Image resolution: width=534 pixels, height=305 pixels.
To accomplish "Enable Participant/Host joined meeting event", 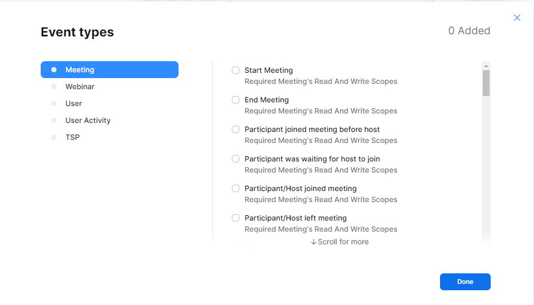I will point(236,188).
